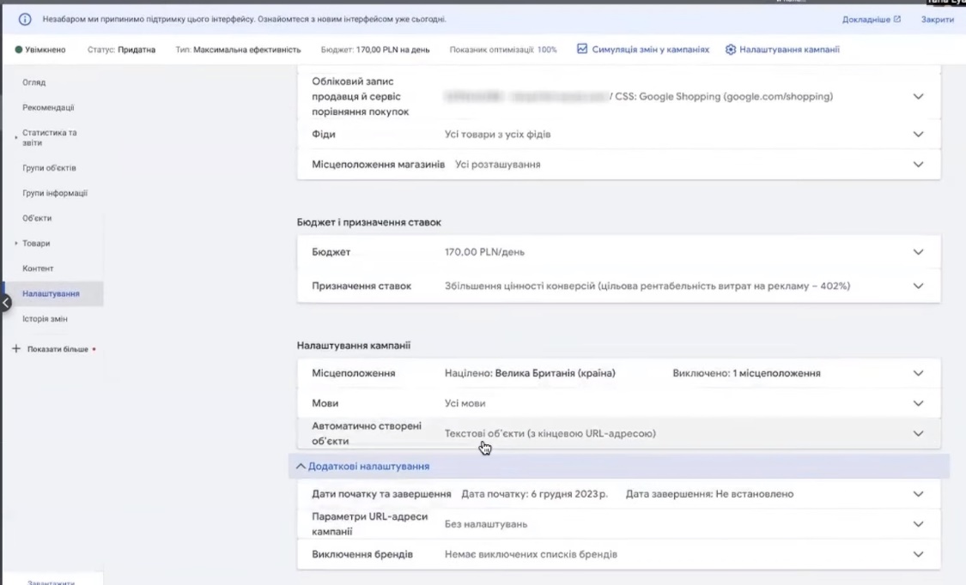Click the campaign settings gear icon
The height and width of the screenshot is (585, 966).
click(731, 50)
